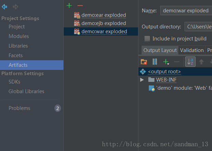
Task: Toggle sort elements by name button
Action: click(x=190, y=62)
